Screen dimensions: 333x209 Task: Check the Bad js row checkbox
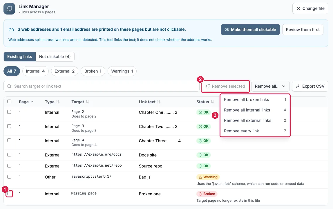click(x=9, y=177)
